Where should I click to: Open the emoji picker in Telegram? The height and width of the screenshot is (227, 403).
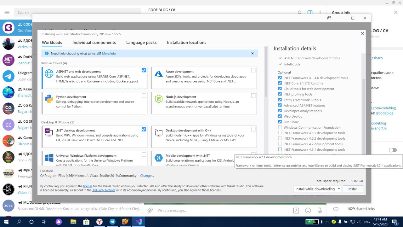[x=308, y=210]
